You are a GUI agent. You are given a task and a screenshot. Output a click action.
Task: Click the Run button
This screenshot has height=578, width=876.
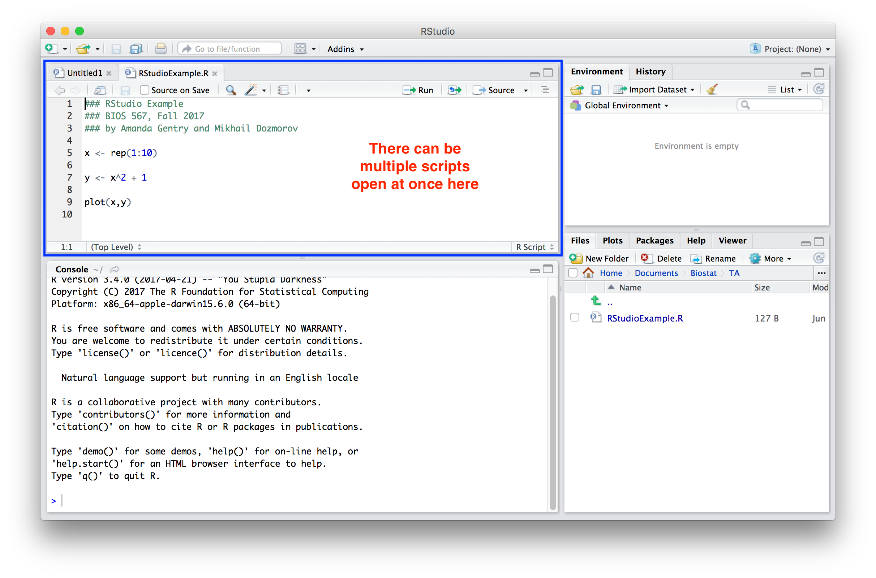point(418,90)
